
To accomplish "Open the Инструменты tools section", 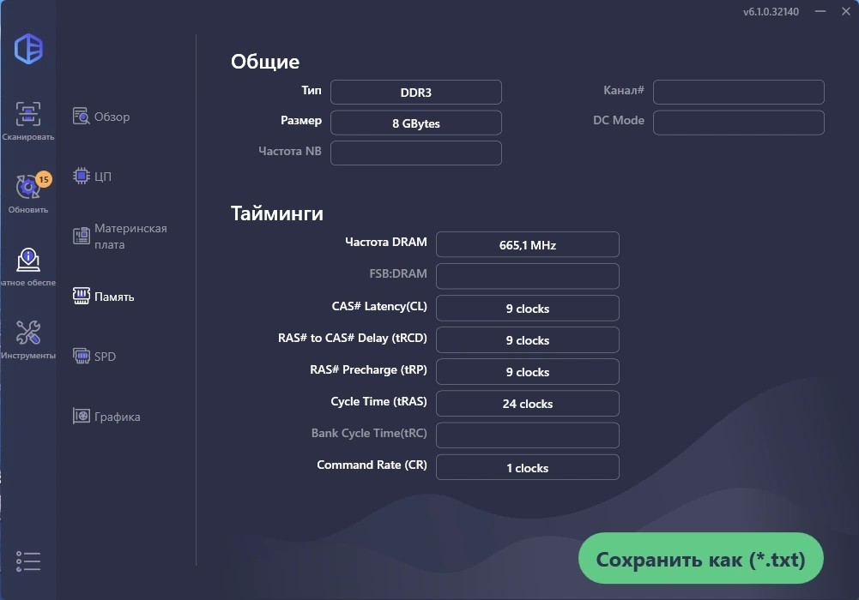I will pyautogui.click(x=28, y=339).
